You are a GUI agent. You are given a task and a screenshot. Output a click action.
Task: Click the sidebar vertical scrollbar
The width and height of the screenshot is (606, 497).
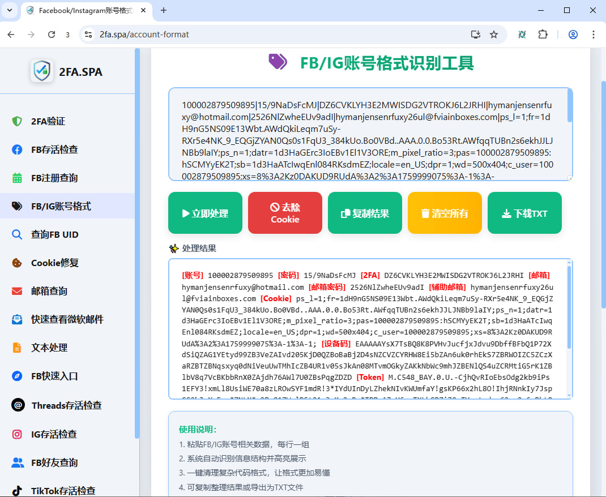point(137,243)
